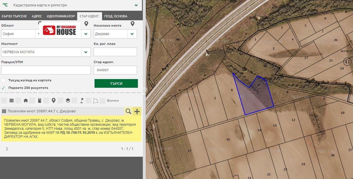This screenshot has width=353, height=179.
Task: Click the 'Стар идент.' input field
Action: [115, 70]
